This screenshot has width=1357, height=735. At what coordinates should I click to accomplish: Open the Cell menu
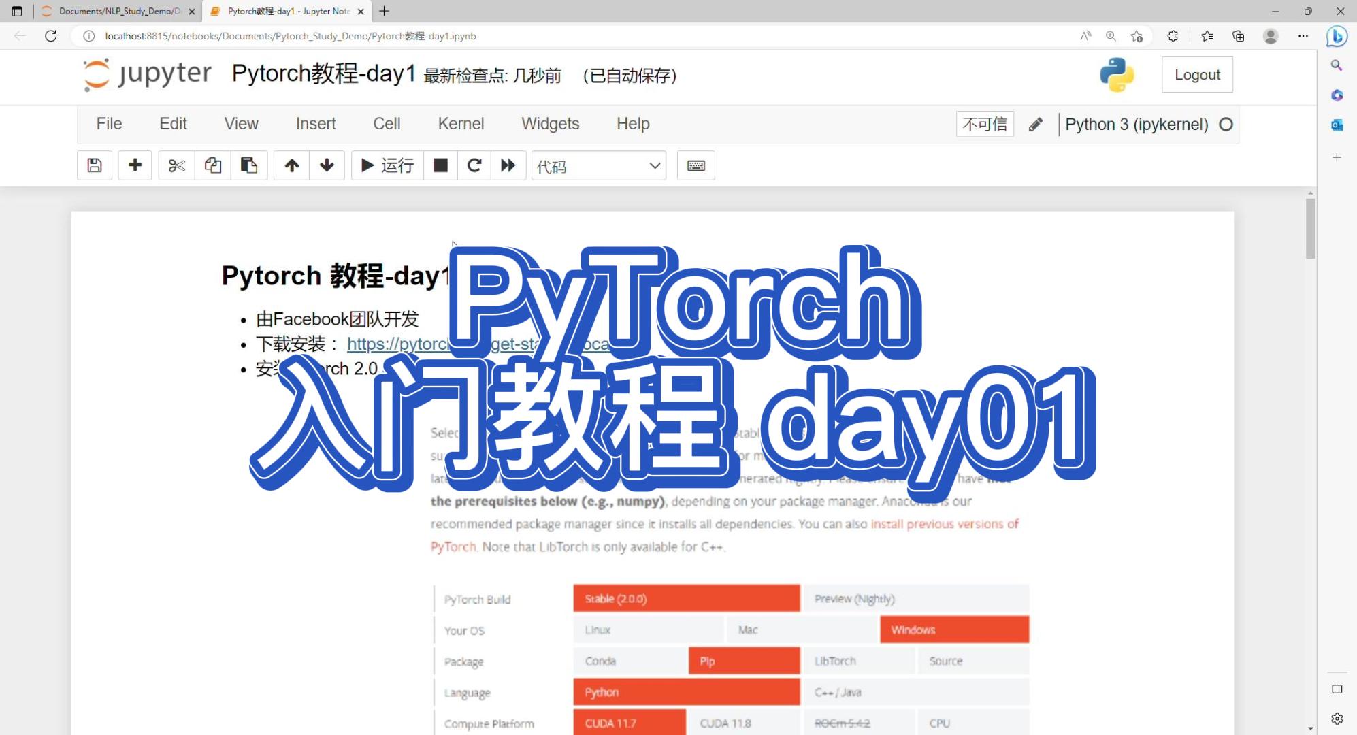(x=387, y=124)
